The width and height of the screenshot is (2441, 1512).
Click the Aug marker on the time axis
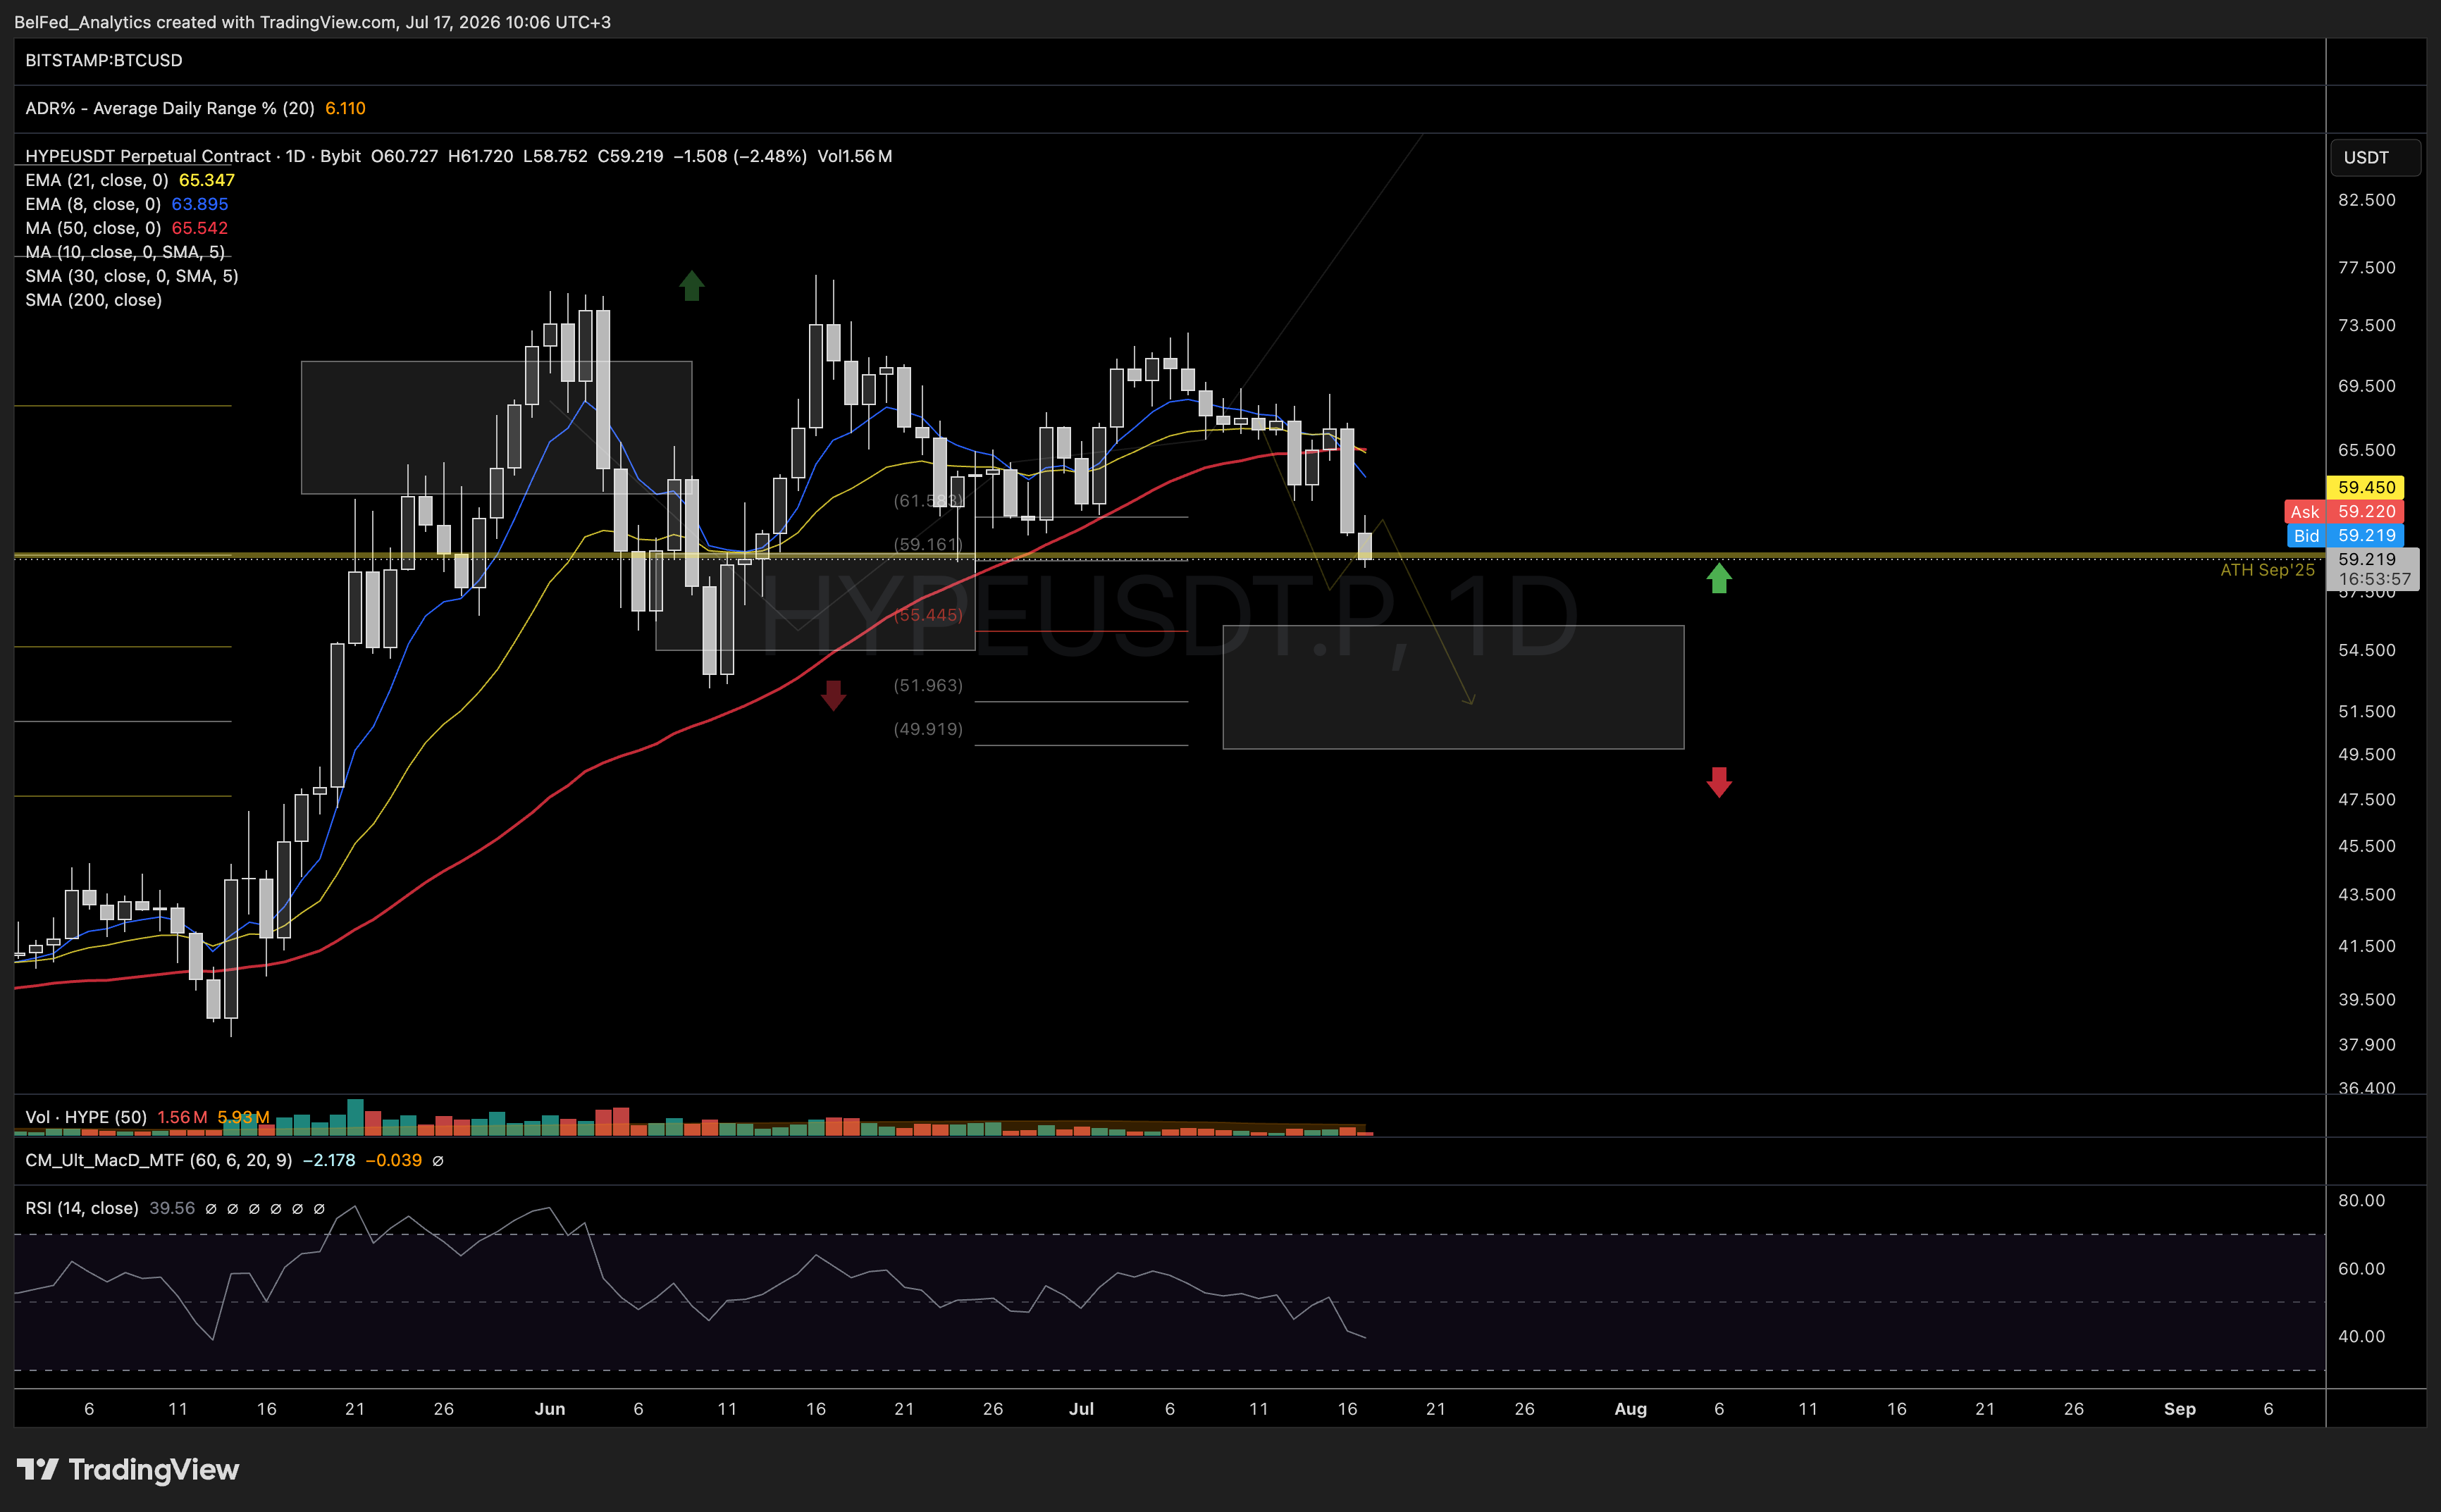[1631, 1409]
